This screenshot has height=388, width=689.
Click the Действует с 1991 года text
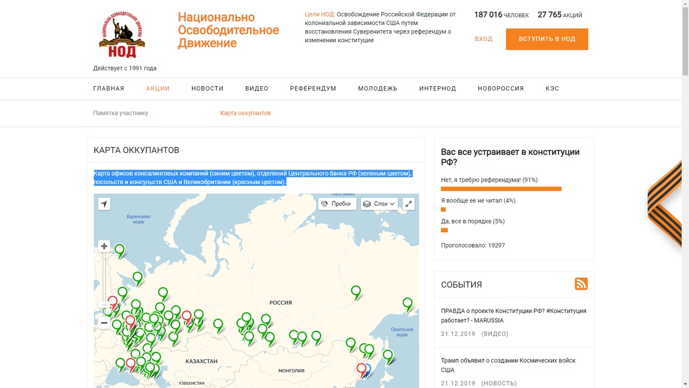click(125, 68)
